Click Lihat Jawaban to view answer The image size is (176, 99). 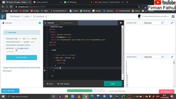click(x=63, y=84)
